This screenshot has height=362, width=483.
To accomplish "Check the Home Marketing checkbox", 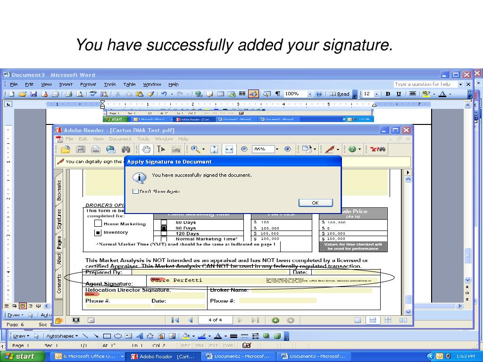I will 98,223.
